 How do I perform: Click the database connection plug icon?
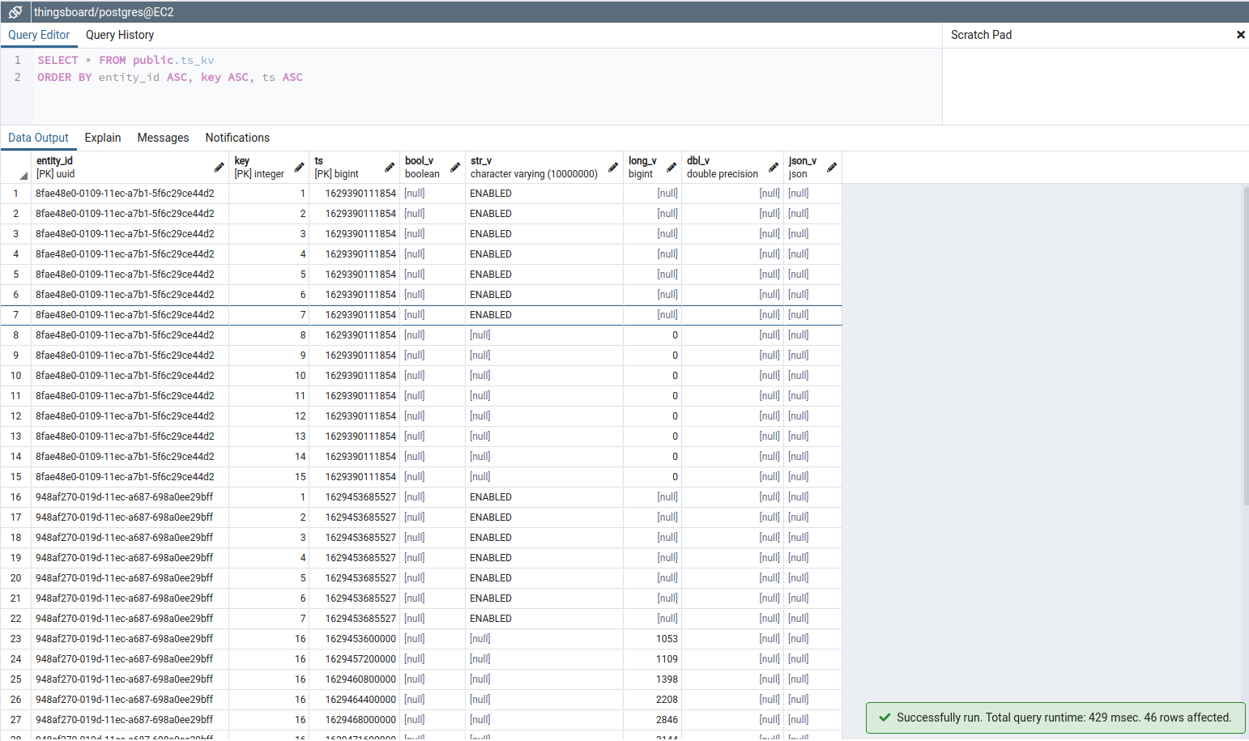point(14,11)
